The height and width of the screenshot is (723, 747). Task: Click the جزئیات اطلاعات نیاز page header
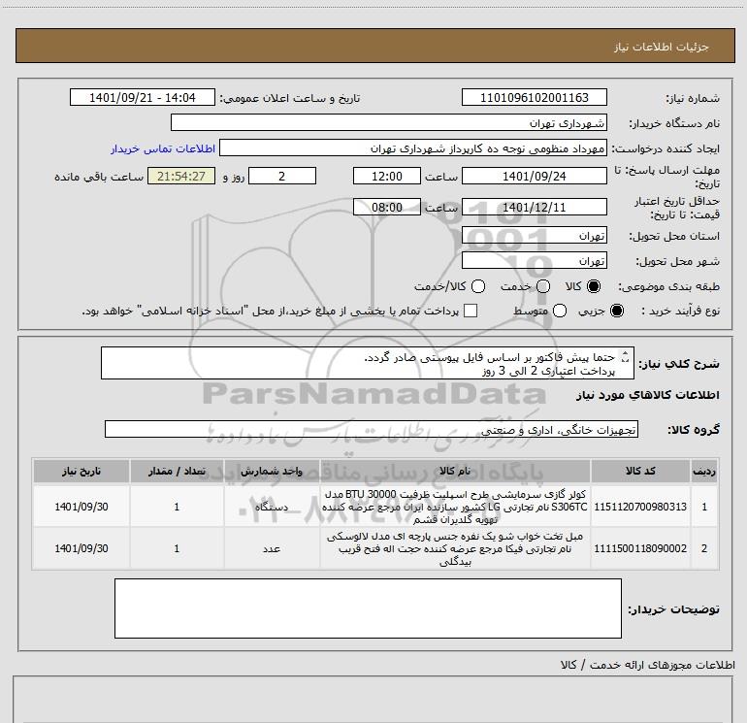(662, 47)
